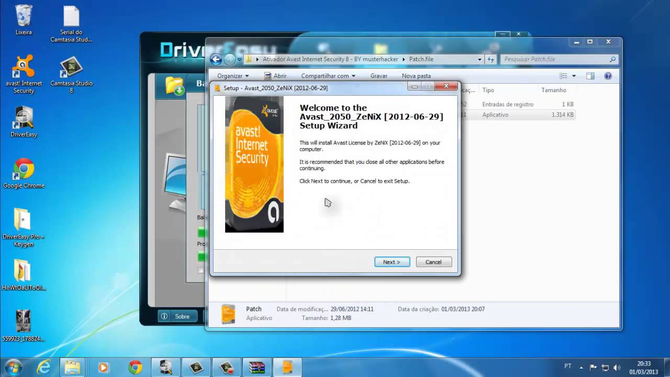Launch avast! Internet Security desktop shortcut
The image size is (670, 377).
(x=24, y=74)
